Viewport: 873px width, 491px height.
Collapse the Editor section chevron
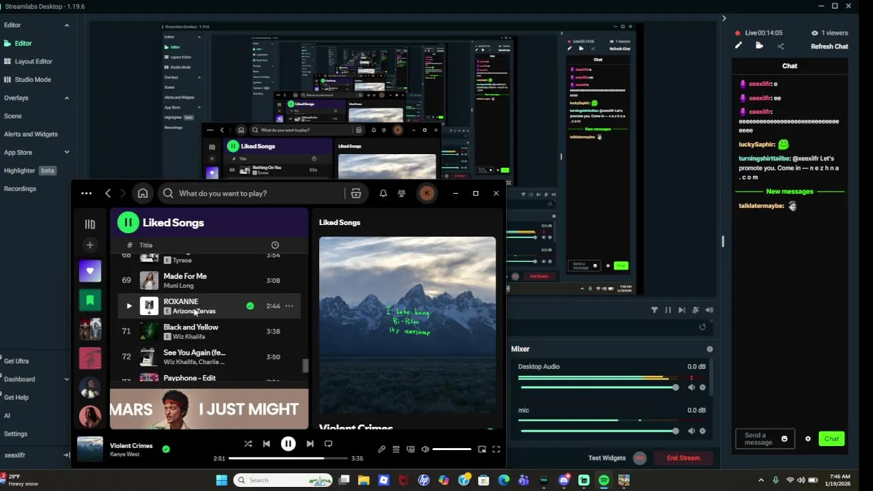pyautogui.click(x=67, y=25)
